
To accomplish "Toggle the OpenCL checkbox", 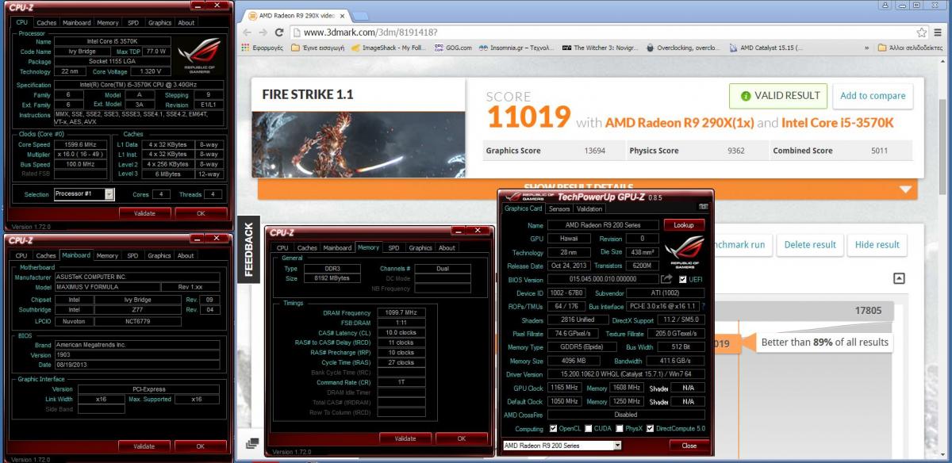I will pos(551,429).
